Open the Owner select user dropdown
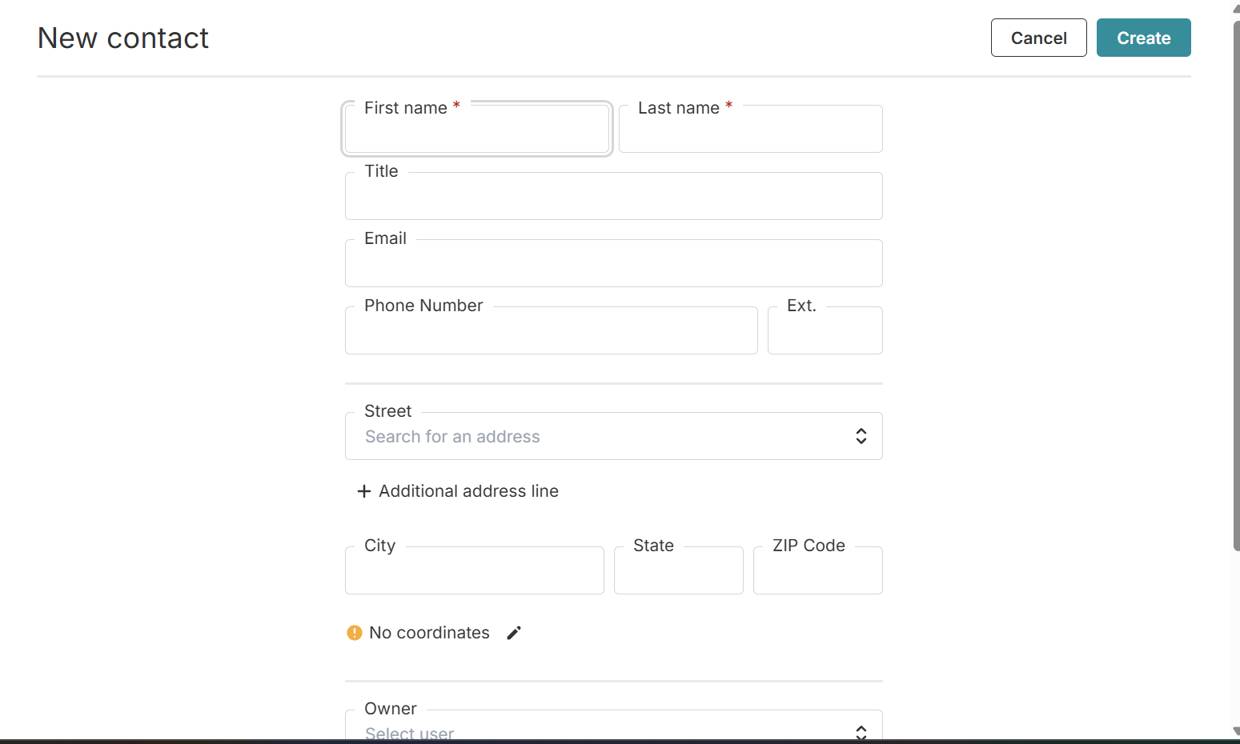Viewport: 1240px width, 744px height. 614,726
